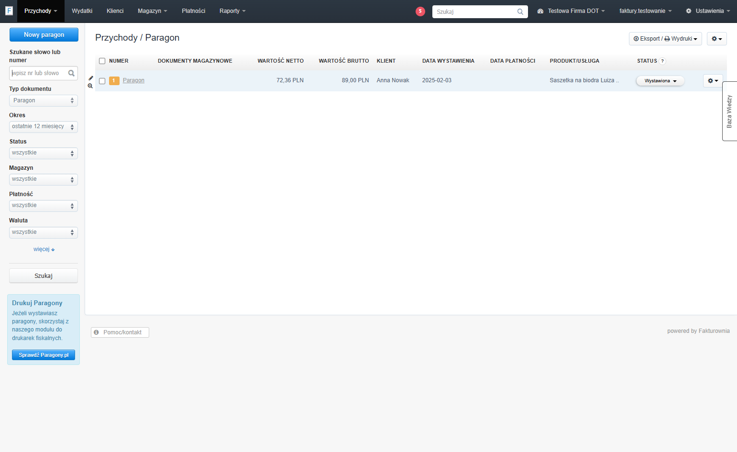The image size is (737, 452).
Task: Open the Przychody menu
Action: [41, 11]
